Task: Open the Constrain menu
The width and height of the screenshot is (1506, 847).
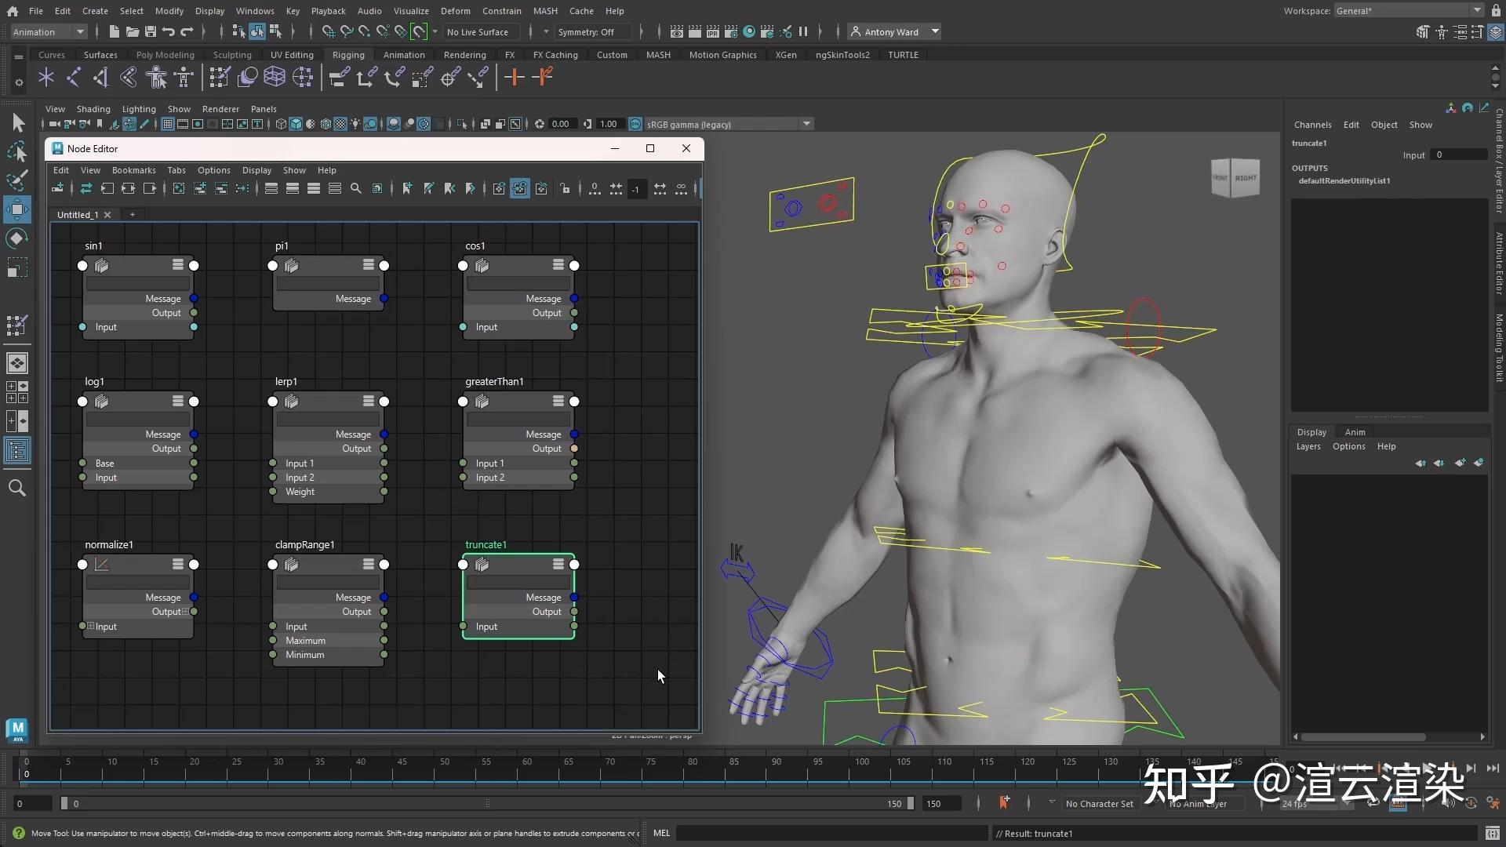Action: [x=501, y=10]
